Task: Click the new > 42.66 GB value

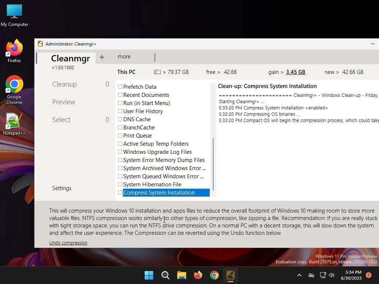Action: (x=344, y=72)
